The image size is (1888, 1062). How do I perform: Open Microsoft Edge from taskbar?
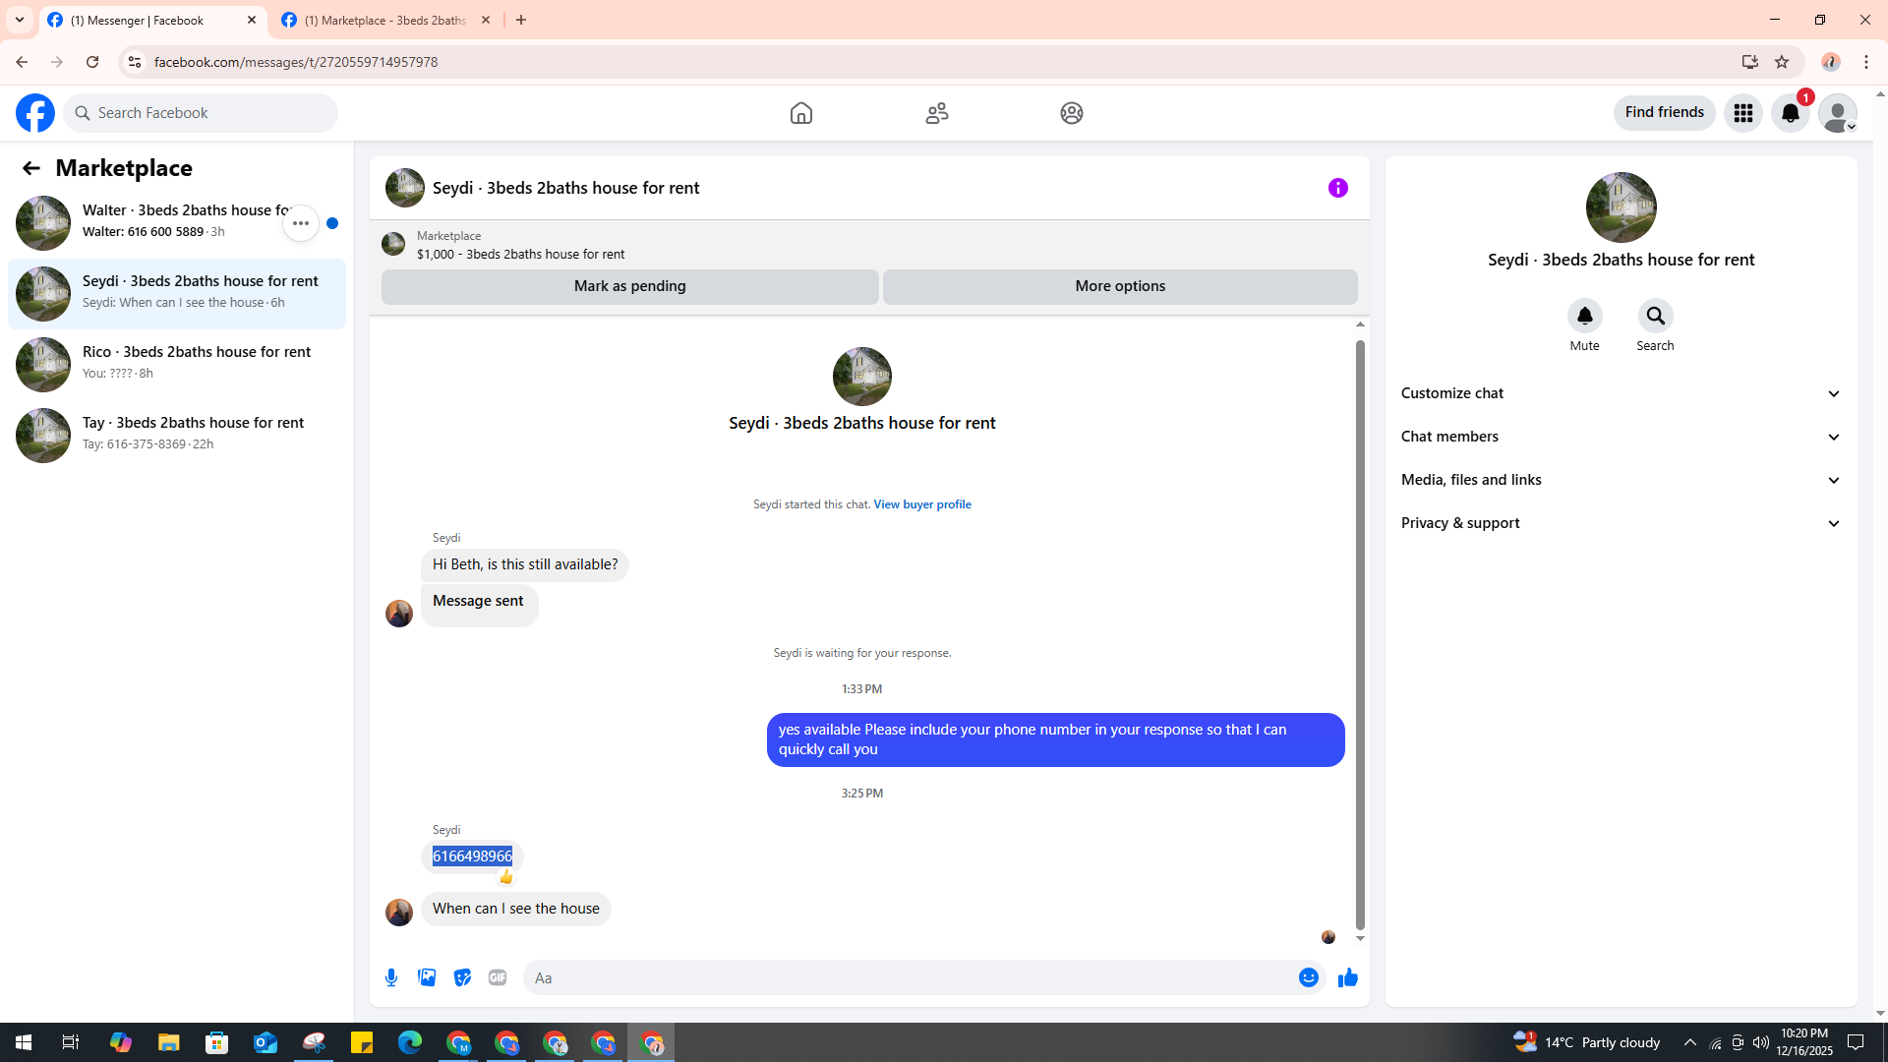coord(410,1042)
